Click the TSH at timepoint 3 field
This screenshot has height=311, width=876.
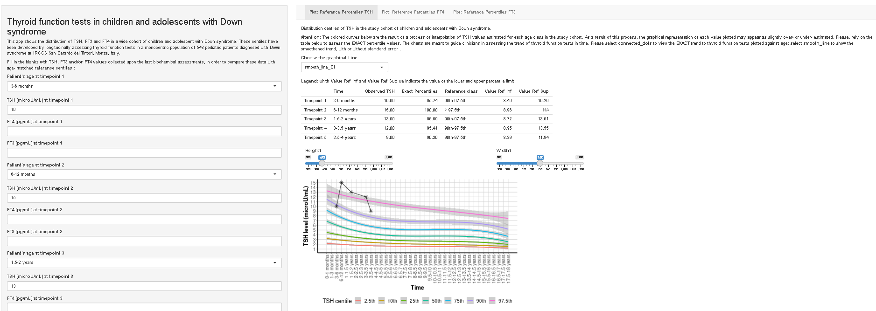(x=144, y=286)
